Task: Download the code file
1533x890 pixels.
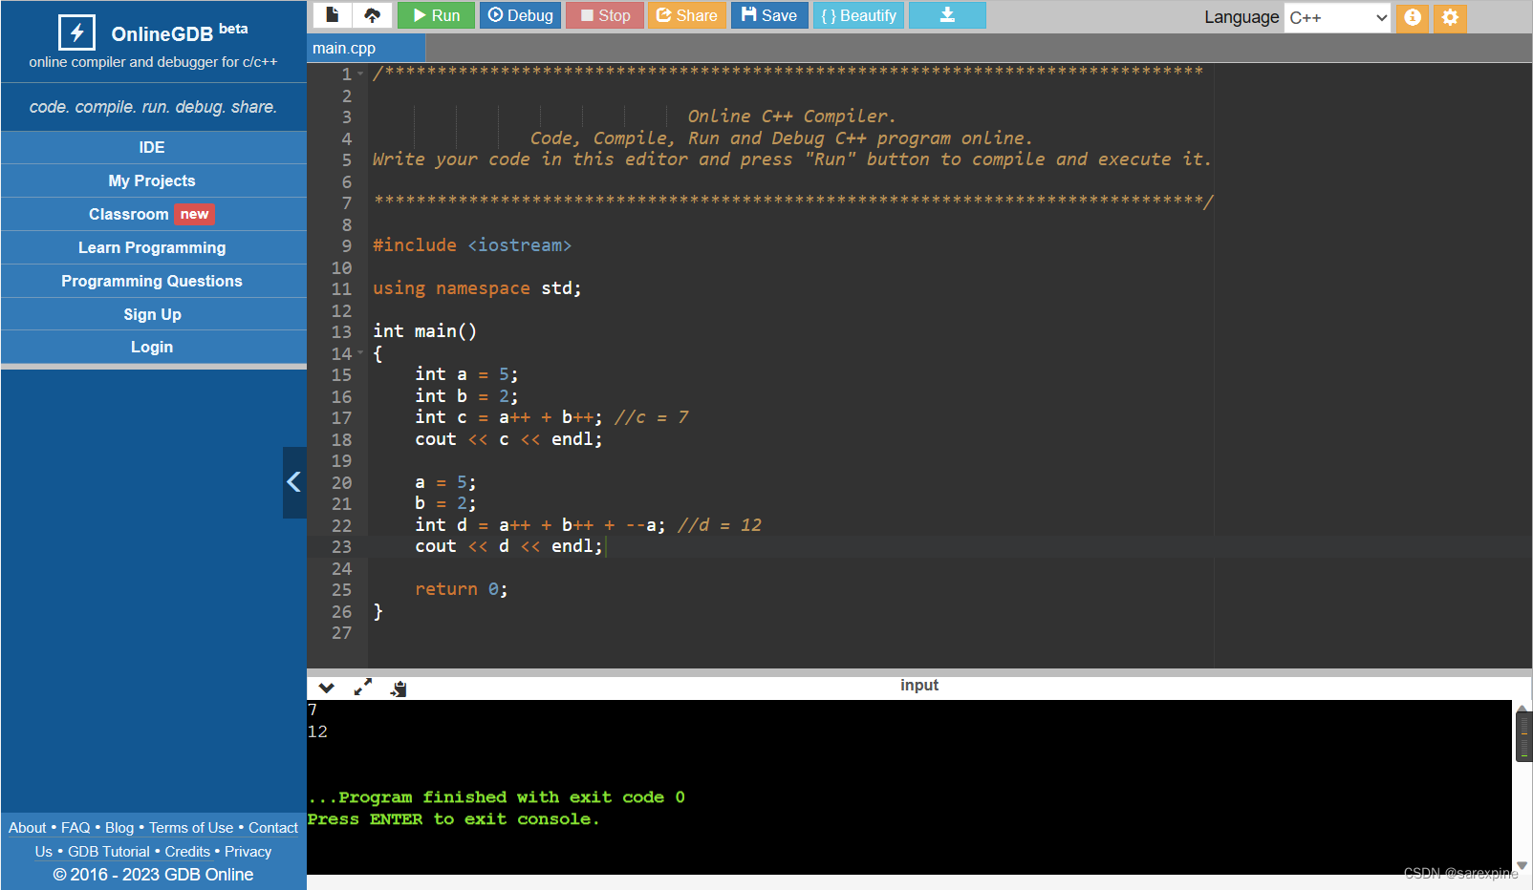Action: [x=947, y=14]
